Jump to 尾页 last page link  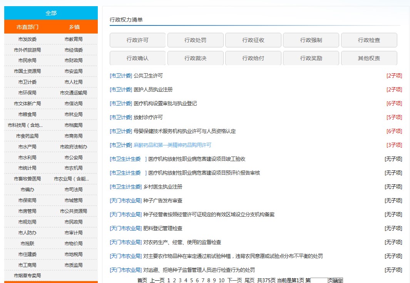[x=249, y=280]
